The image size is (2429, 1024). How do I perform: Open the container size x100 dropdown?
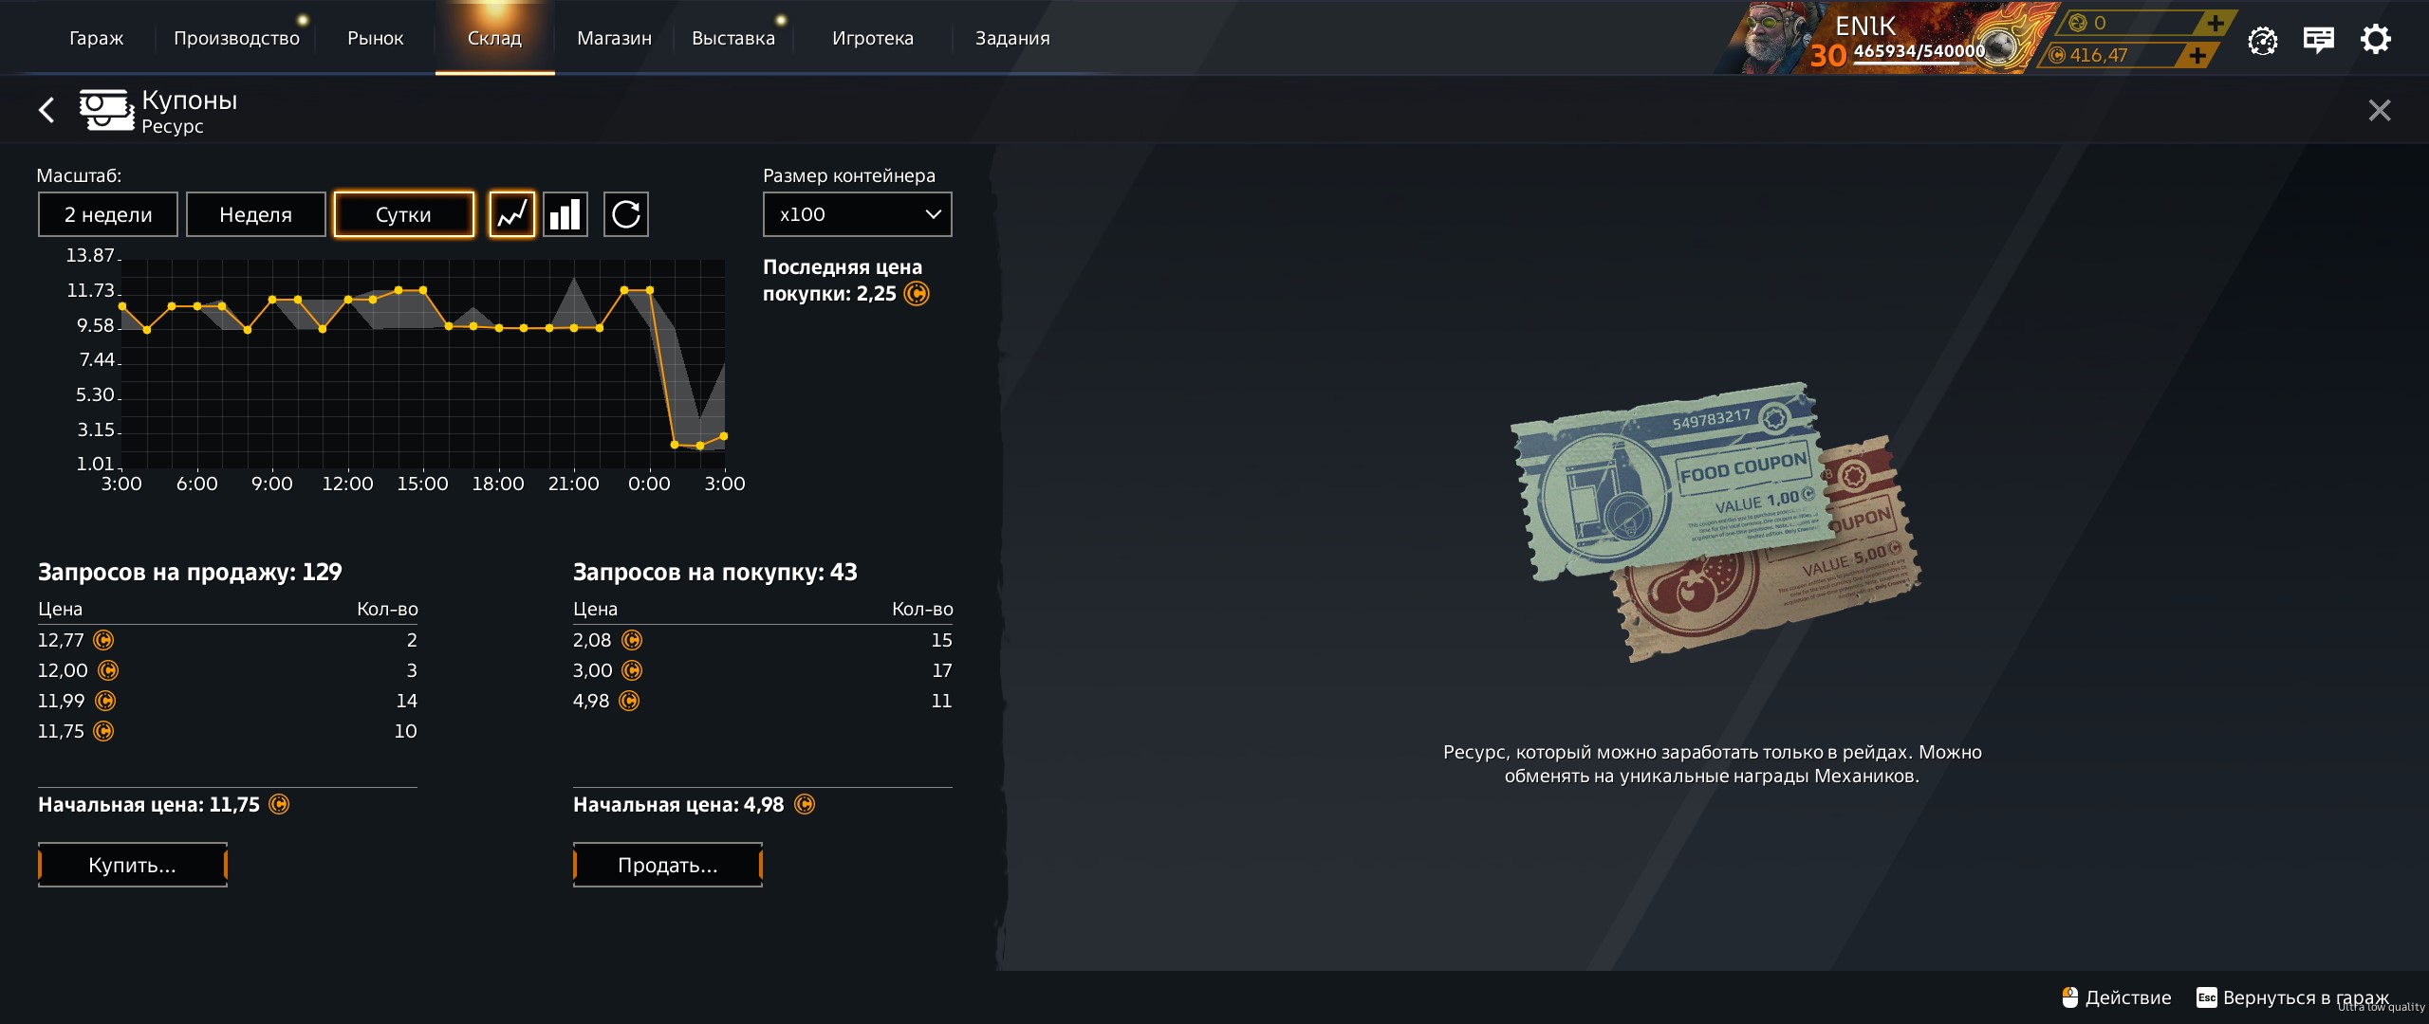(858, 214)
